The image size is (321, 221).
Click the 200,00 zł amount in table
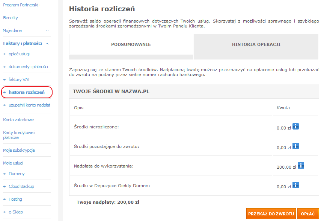coord(286,167)
